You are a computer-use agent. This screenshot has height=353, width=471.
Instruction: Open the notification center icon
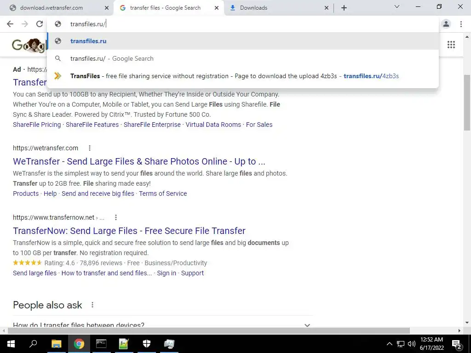pos(457,344)
